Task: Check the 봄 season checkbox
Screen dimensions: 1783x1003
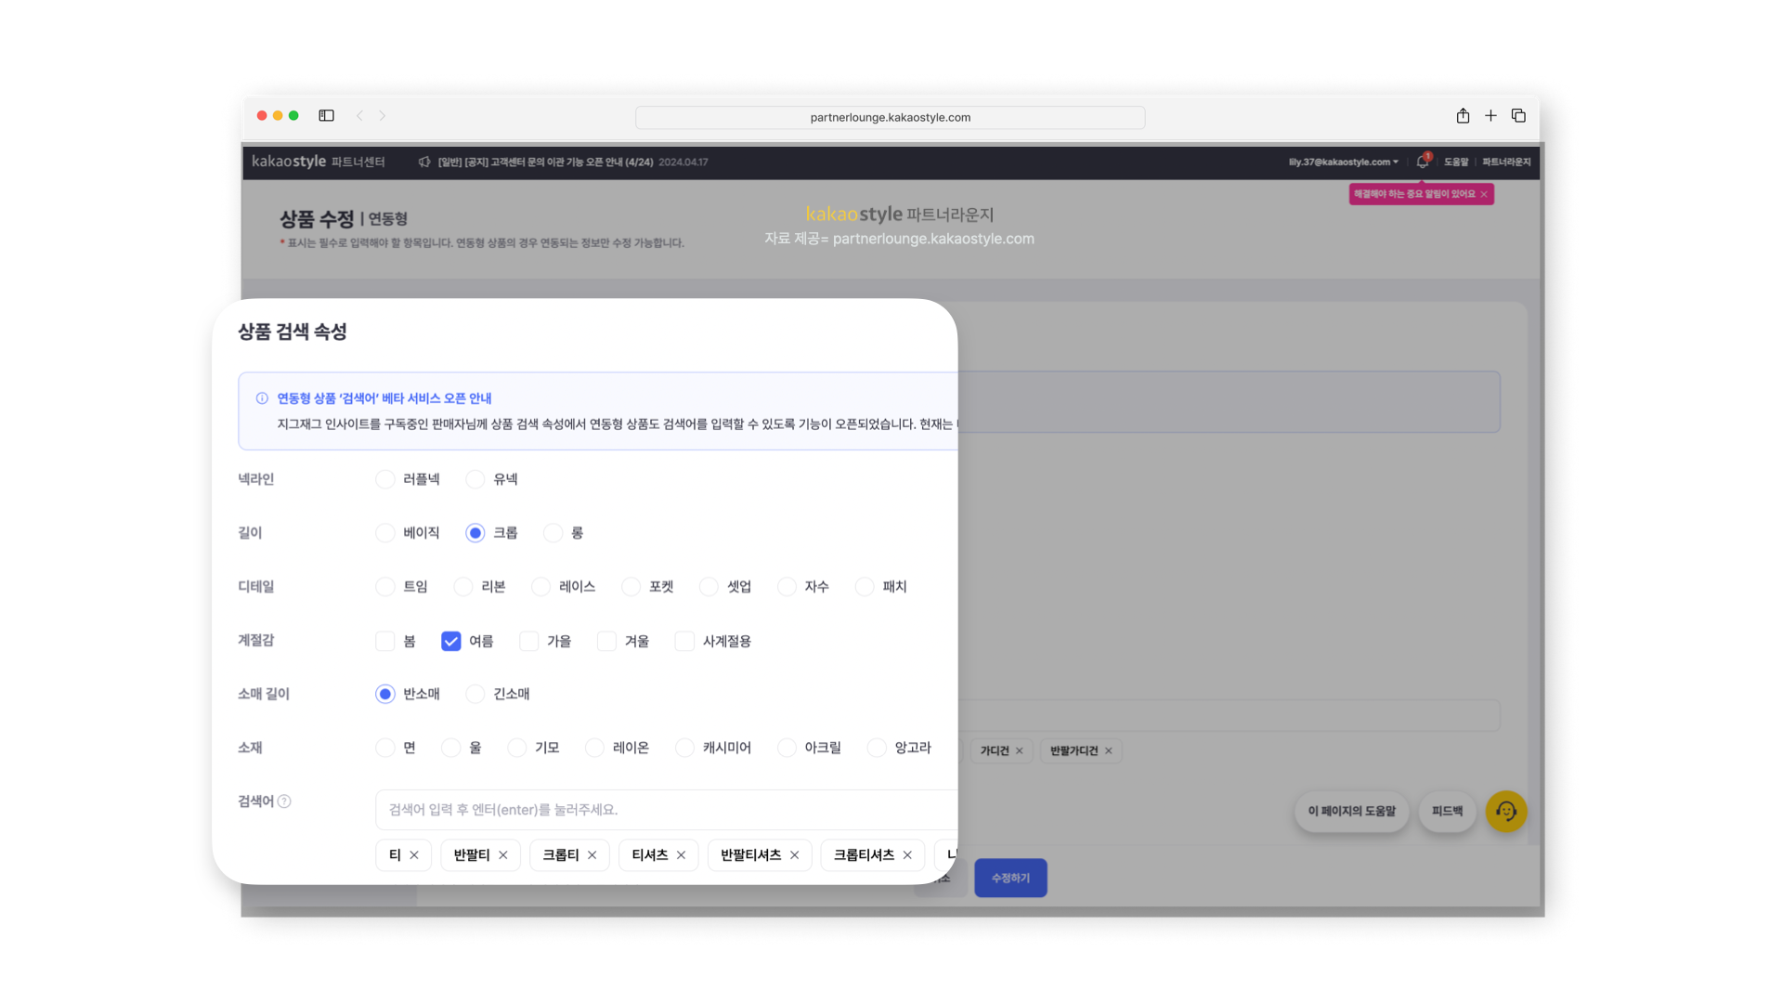Action: coord(385,642)
